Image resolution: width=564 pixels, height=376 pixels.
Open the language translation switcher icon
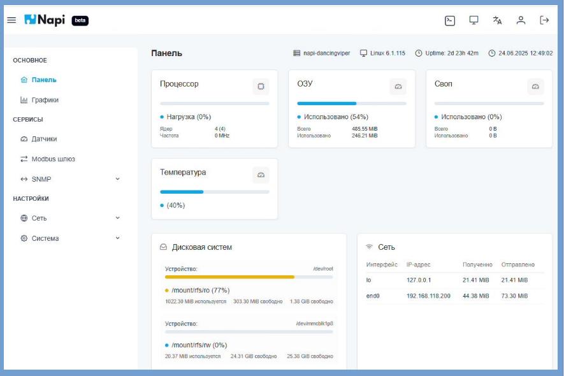pos(497,20)
